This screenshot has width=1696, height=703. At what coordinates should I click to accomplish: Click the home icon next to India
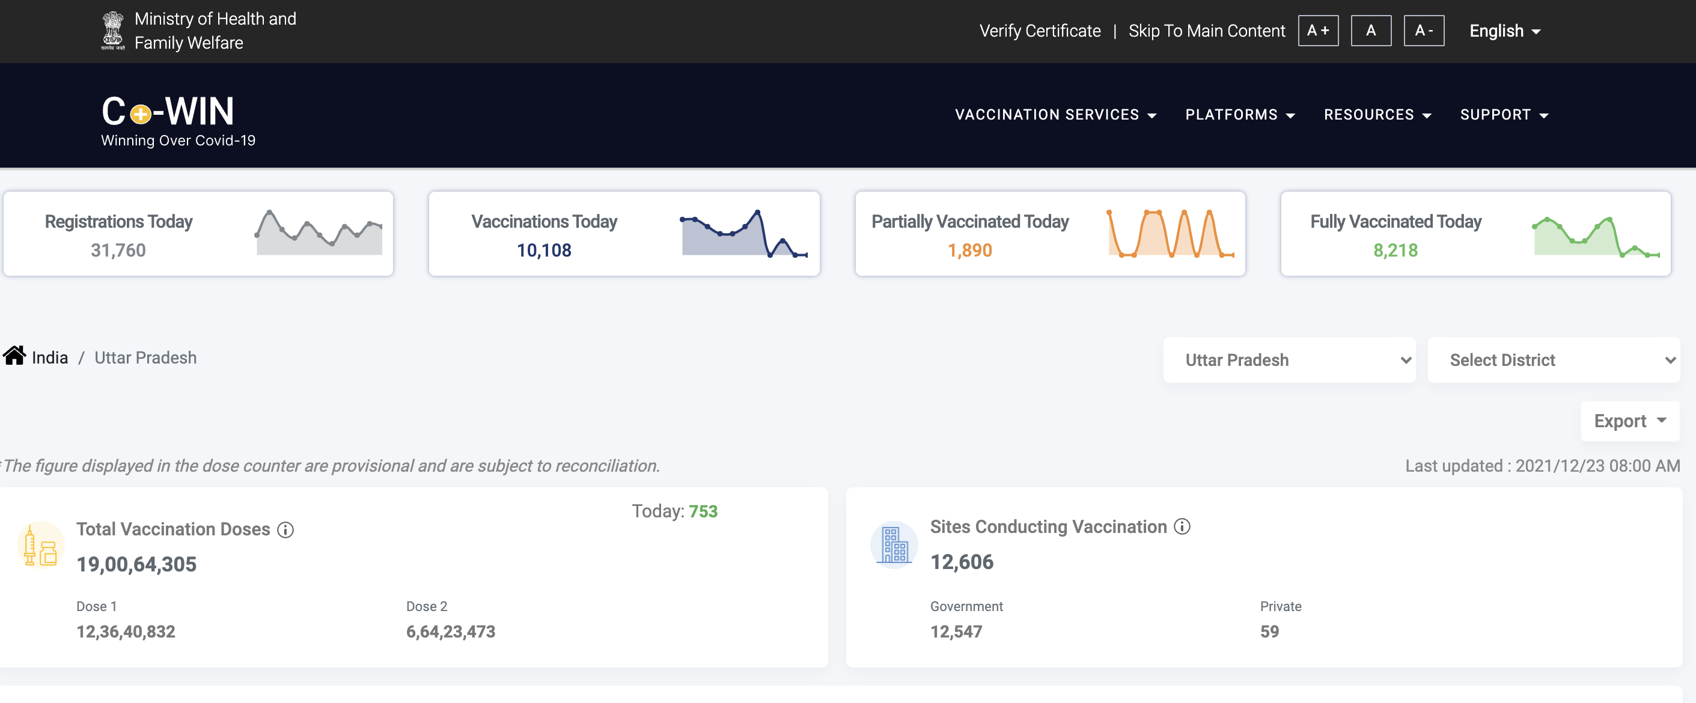14,356
